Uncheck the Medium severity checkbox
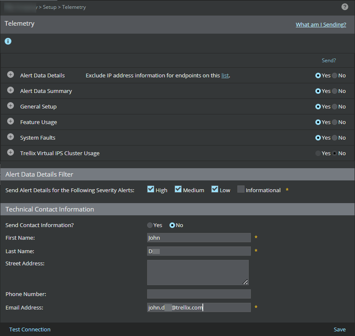The image size is (355, 336). click(x=178, y=189)
